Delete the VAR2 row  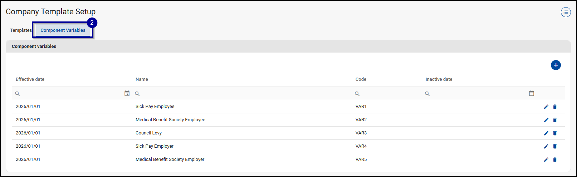point(555,120)
